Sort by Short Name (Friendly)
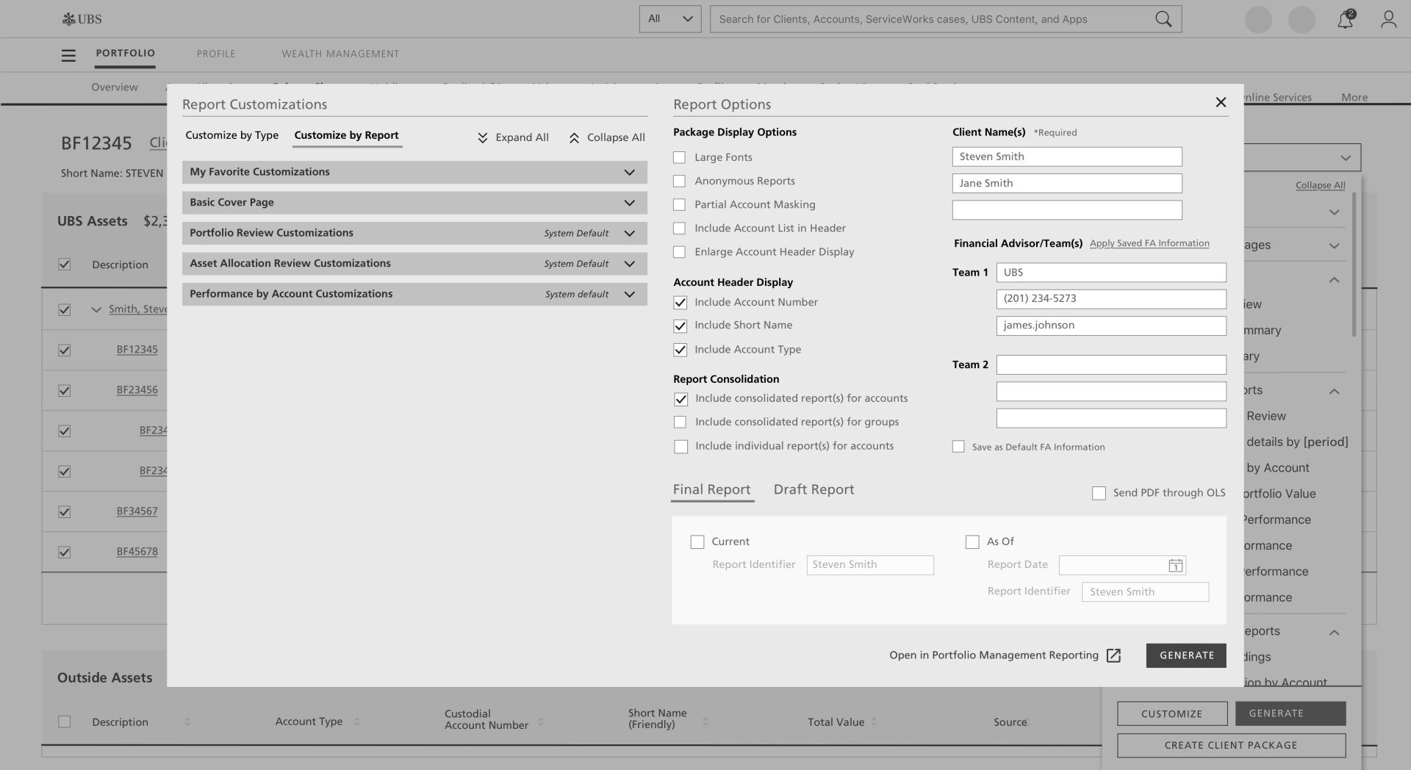 click(705, 722)
